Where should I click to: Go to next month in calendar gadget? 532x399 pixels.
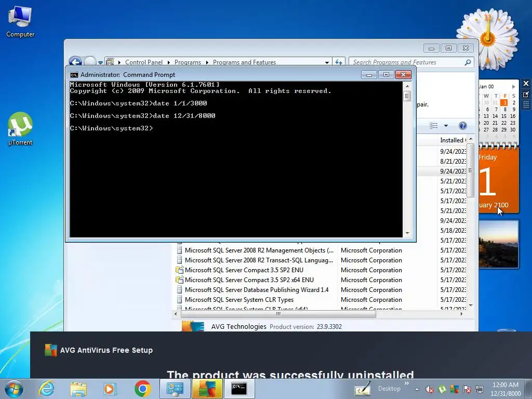[513, 87]
